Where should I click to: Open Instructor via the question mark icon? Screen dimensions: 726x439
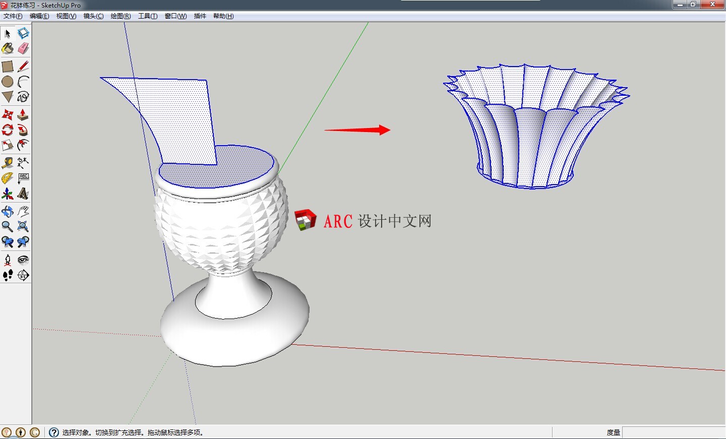pos(54,432)
